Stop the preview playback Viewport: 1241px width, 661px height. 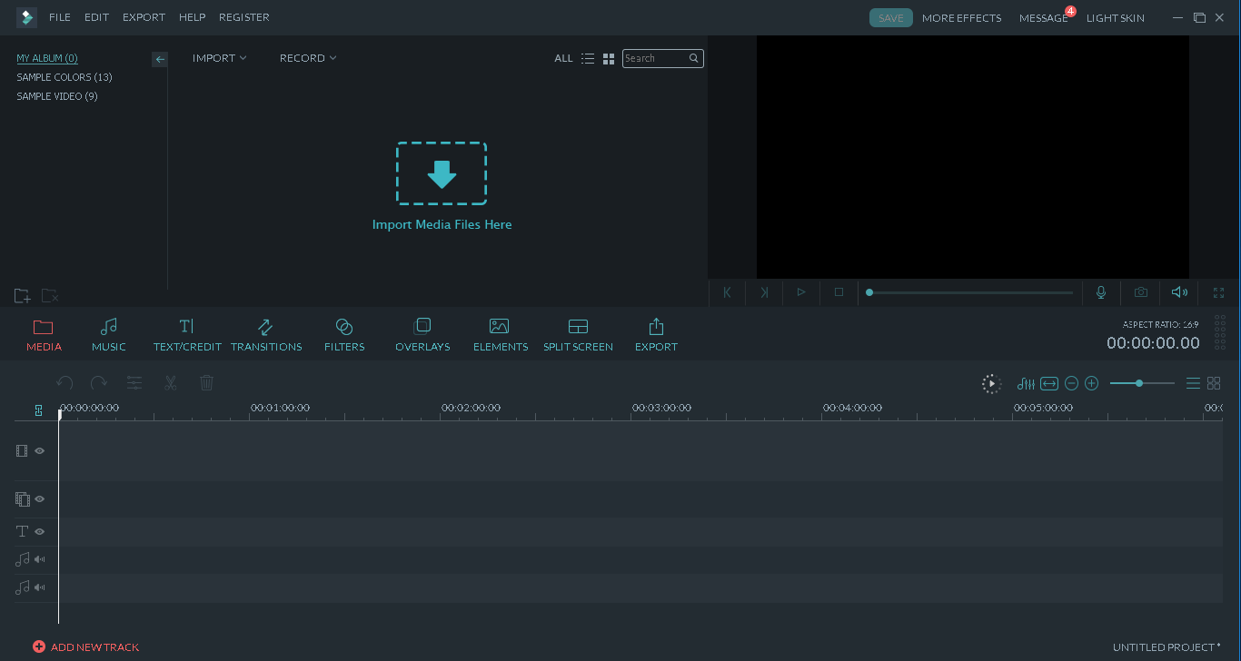click(839, 292)
